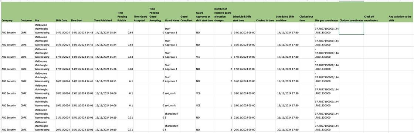Select the 14/11/2024 20:51 published time cell
Image resolution: width=414 pixels, height=133 pixels.
105,77
